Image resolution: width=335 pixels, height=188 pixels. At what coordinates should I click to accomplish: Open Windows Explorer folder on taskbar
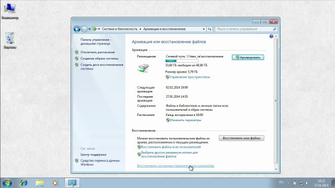pos(40,183)
